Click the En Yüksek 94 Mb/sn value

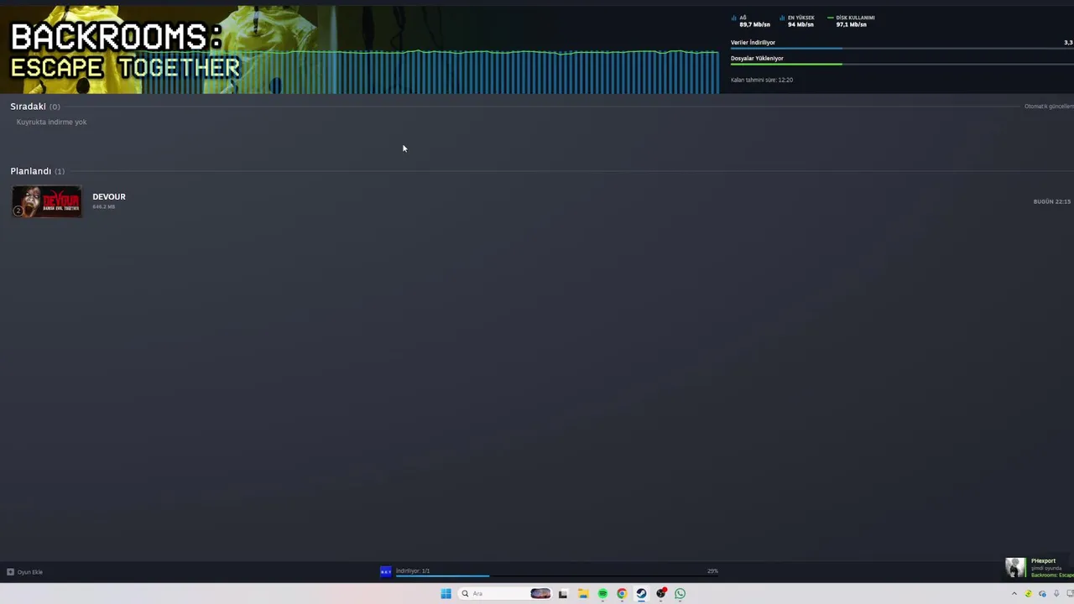(x=800, y=24)
